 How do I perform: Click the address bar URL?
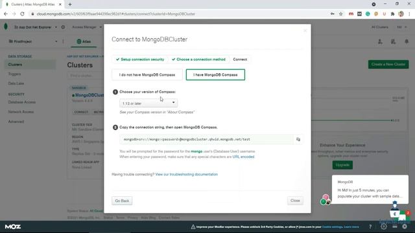click(x=116, y=14)
